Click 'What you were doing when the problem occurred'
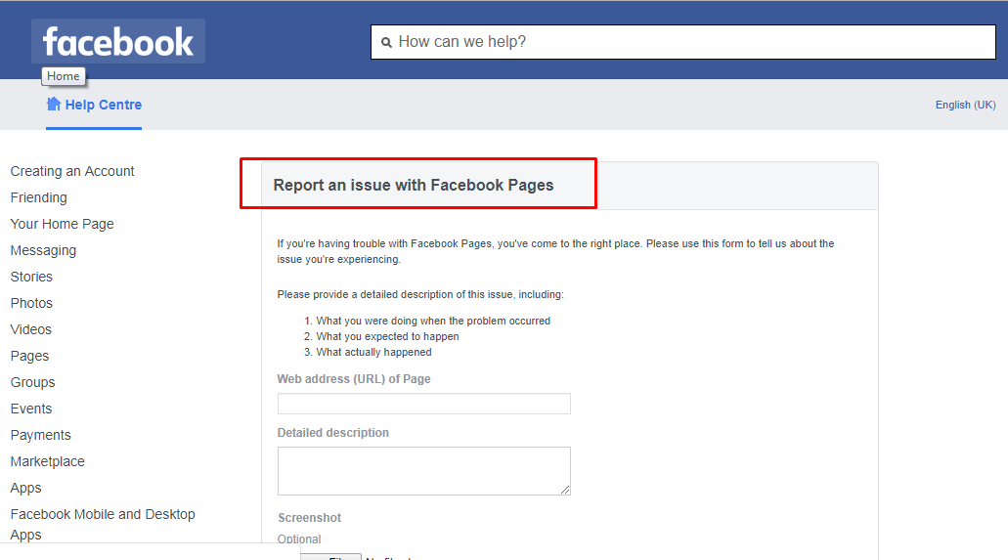The height and width of the screenshot is (560, 1008). [x=433, y=321]
